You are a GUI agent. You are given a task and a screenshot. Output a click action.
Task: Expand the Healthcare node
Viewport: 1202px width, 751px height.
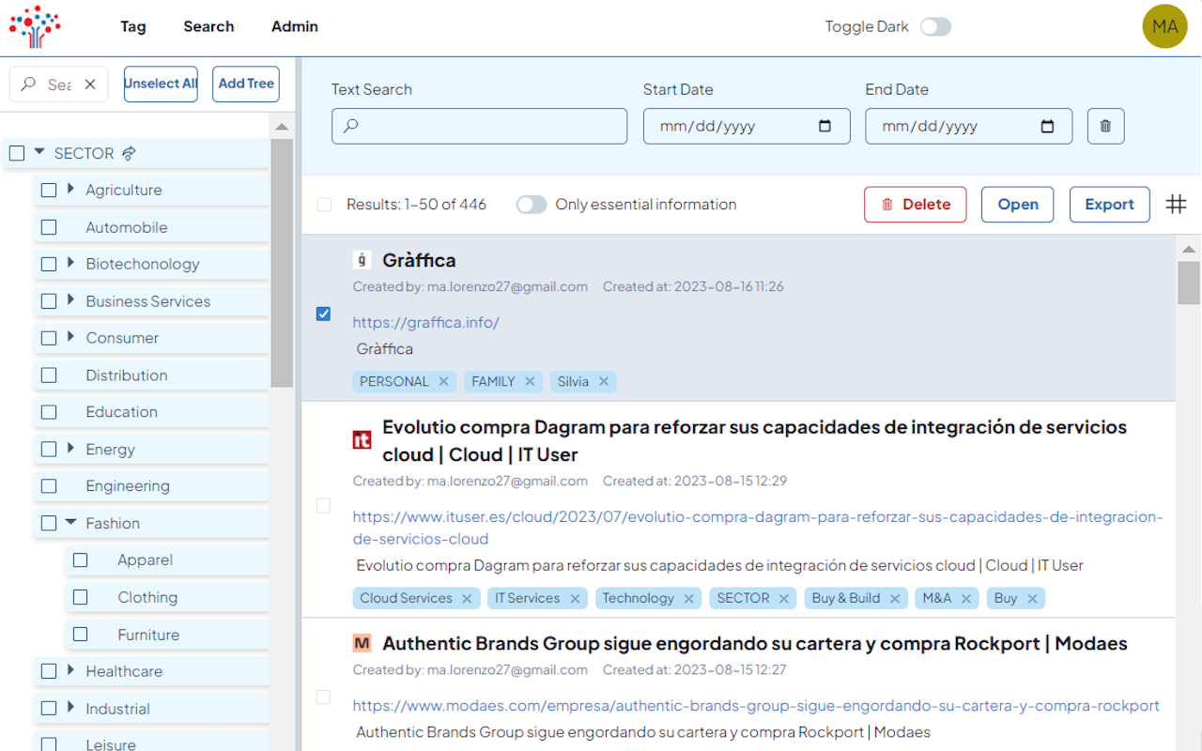70,670
